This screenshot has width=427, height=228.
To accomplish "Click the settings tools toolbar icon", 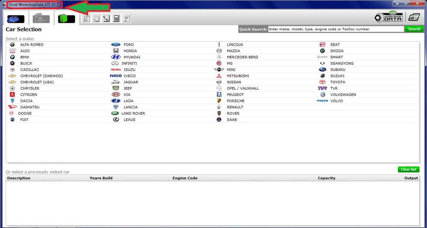I will 86,18.
